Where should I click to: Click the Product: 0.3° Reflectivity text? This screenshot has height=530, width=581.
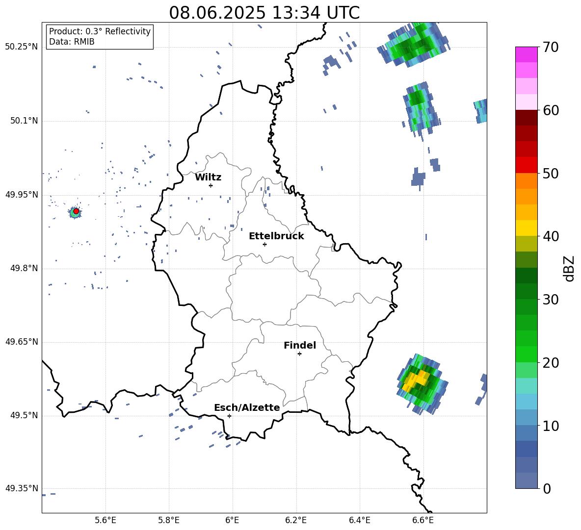pyautogui.click(x=100, y=31)
